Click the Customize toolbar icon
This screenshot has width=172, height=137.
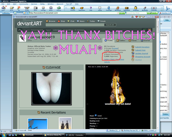pyautogui.click(x=154, y=8)
